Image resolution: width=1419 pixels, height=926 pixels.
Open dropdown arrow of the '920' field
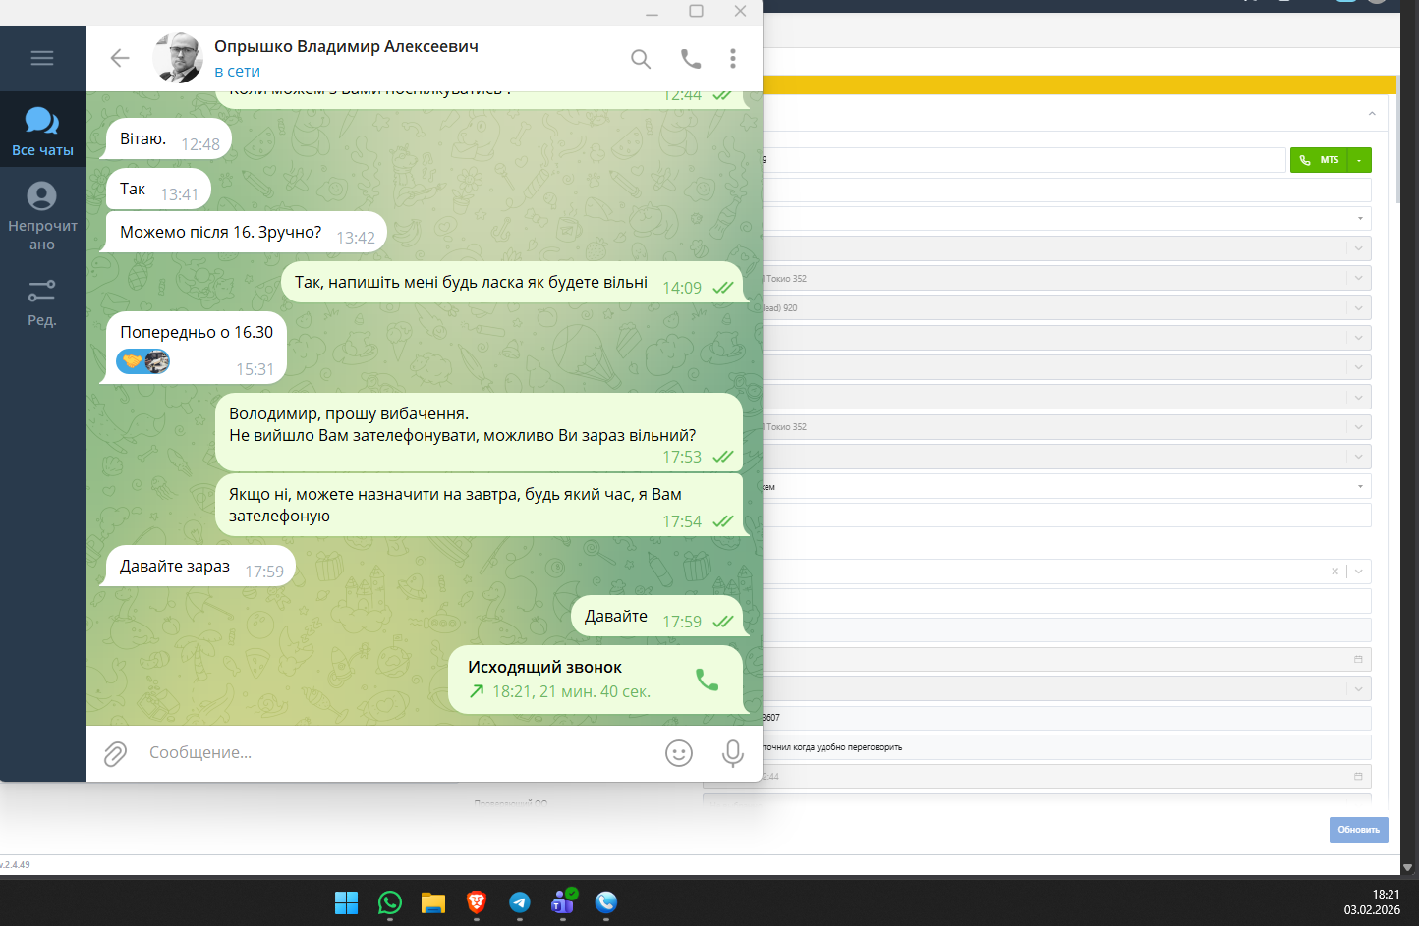click(x=1359, y=308)
